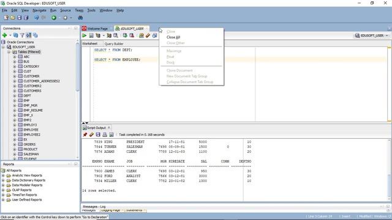Click the Oracle Connections root node
This screenshot has width=392, height=220.
20,42
